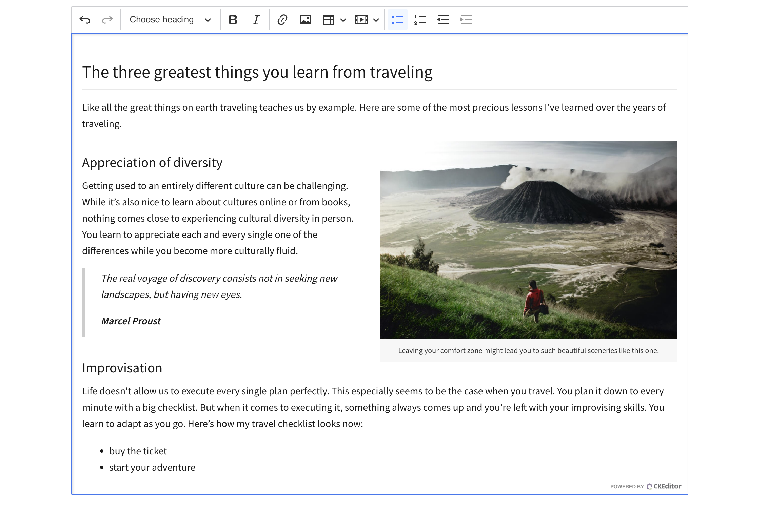The width and height of the screenshot is (767, 511).
Task: Click the Undo arrow icon
Action: click(85, 20)
